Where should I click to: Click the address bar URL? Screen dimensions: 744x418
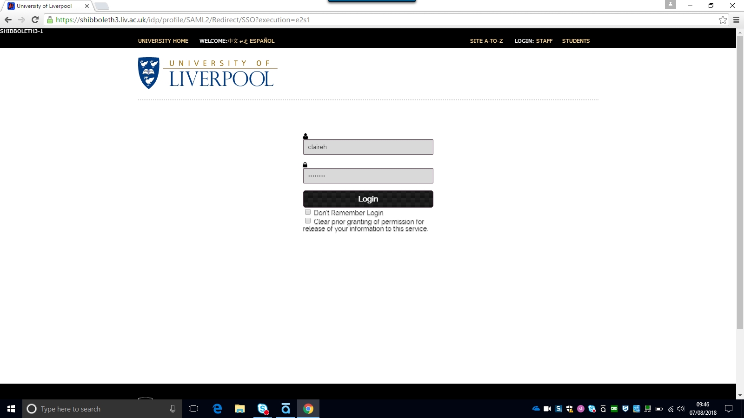[183, 20]
